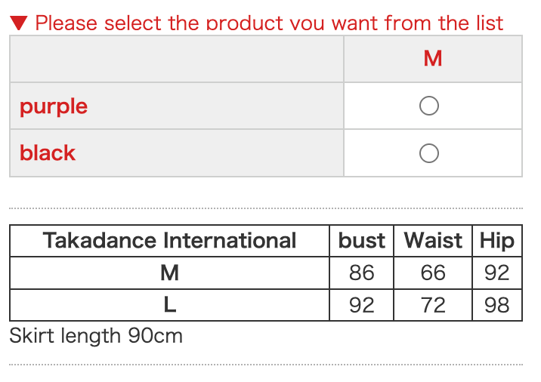Click the L hip value 98
This screenshot has width=541, height=382.
coord(496,305)
